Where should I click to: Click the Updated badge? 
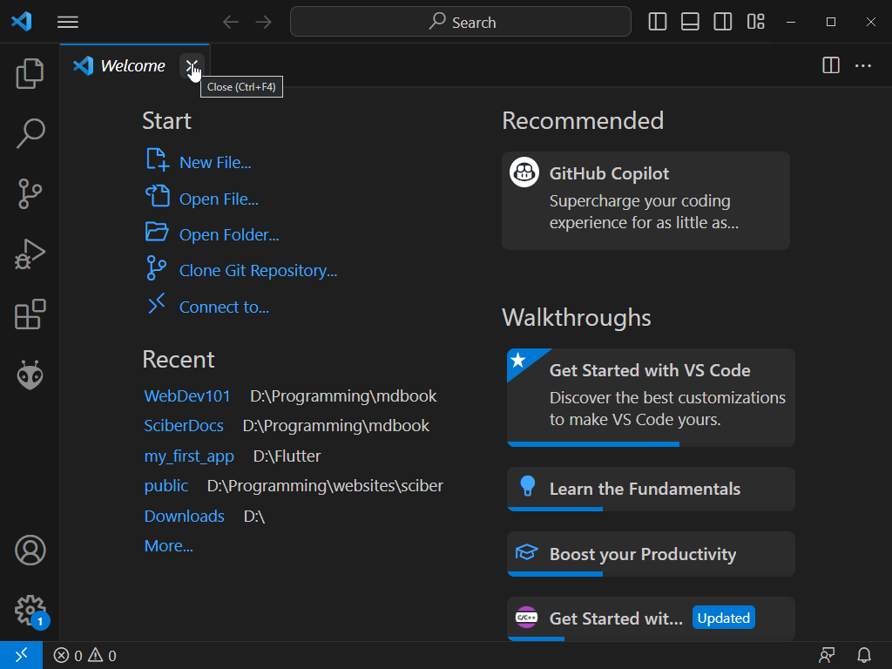724,618
